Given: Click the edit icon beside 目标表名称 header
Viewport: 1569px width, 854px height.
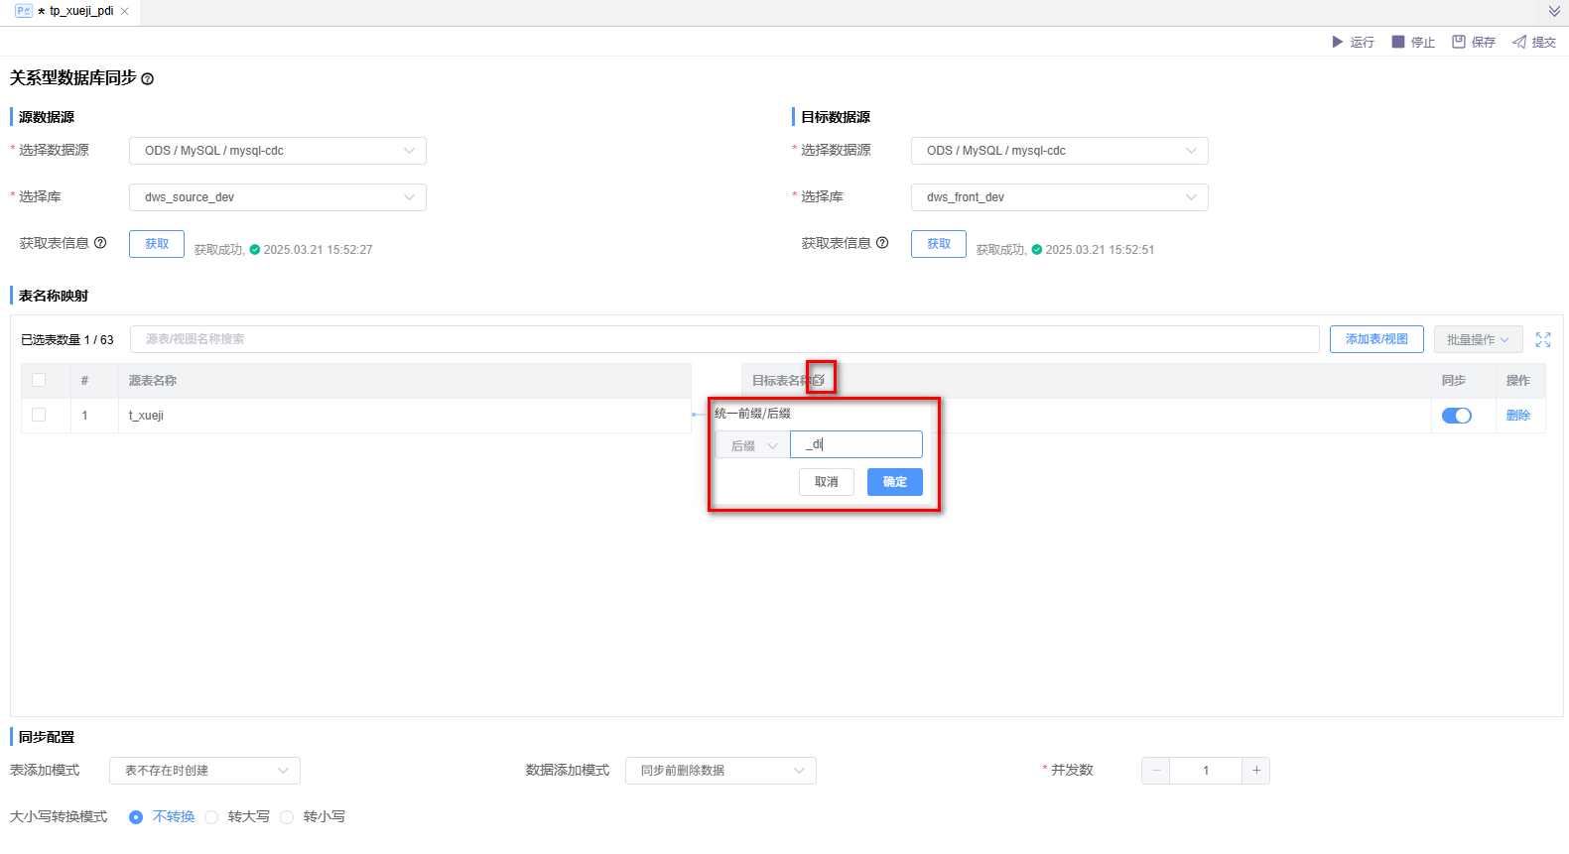Looking at the screenshot, I should 819,380.
